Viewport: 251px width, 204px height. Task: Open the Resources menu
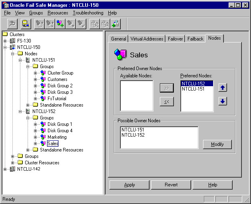[x=58, y=13]
